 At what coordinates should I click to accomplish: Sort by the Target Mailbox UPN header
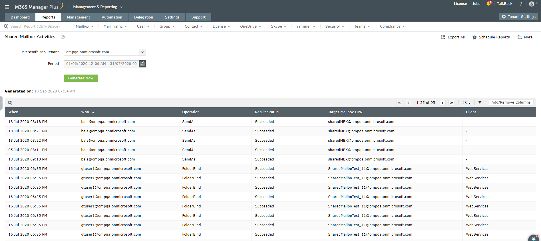pyautogui.click(x=345, y=112)
